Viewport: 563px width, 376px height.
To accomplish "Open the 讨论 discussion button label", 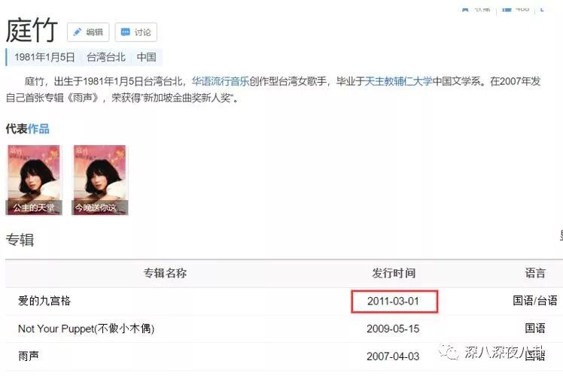I will pos(142,32).
